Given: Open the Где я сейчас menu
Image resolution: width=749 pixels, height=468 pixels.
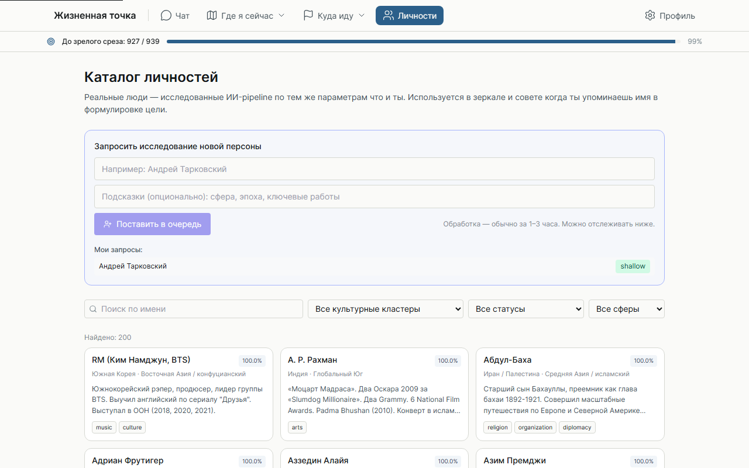Looking at the screenshot, I should (246, 16).
